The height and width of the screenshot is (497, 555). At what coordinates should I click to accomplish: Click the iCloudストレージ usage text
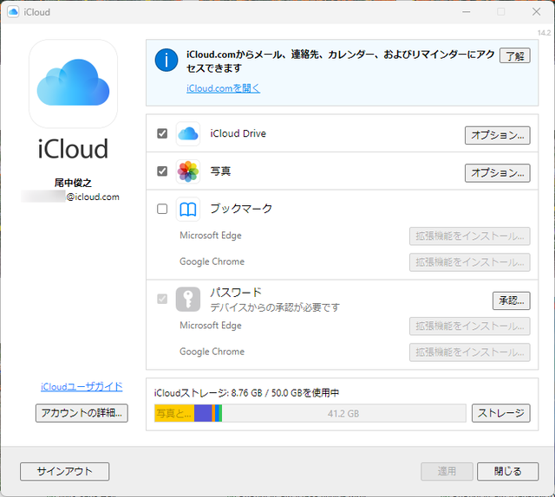click(x=246, y=393)
